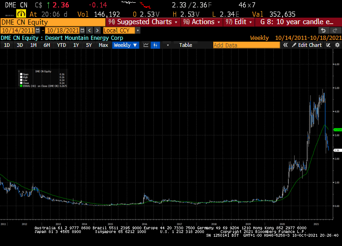342x246 pixels.
Task: Select the 1Y range tab
Action: pos(76,45)
